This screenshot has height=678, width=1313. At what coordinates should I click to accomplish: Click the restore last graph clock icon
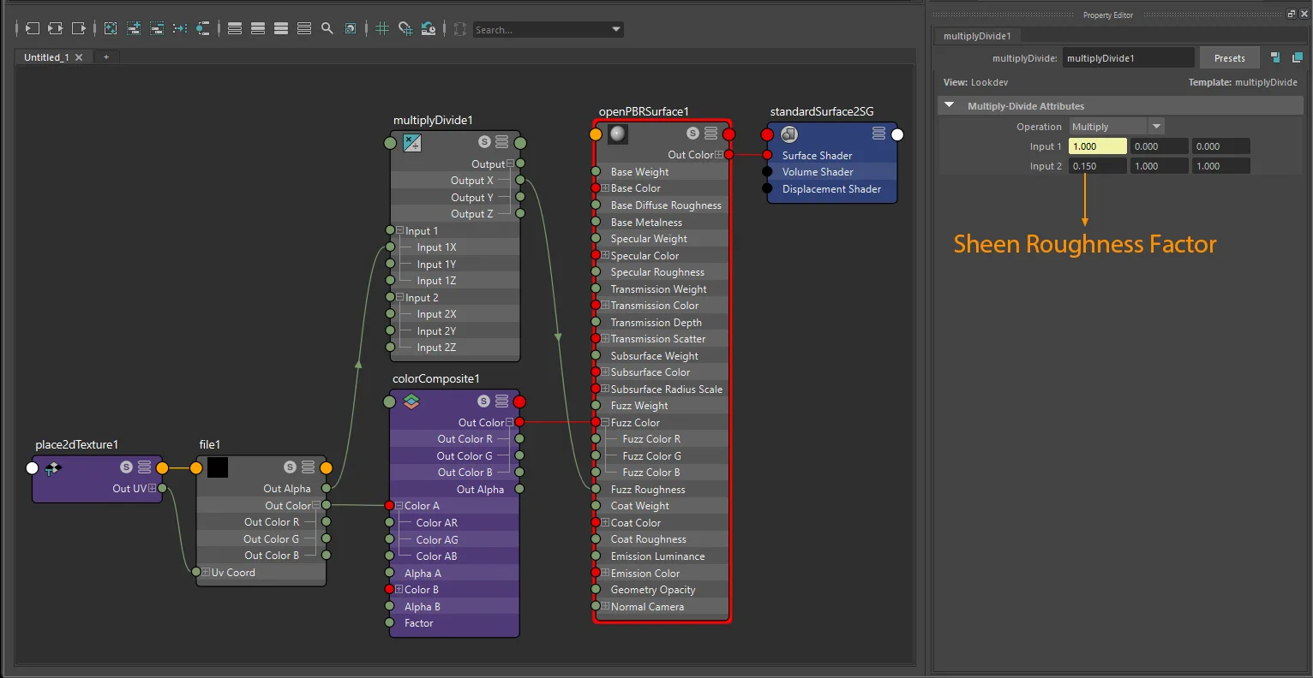[429, 28]
